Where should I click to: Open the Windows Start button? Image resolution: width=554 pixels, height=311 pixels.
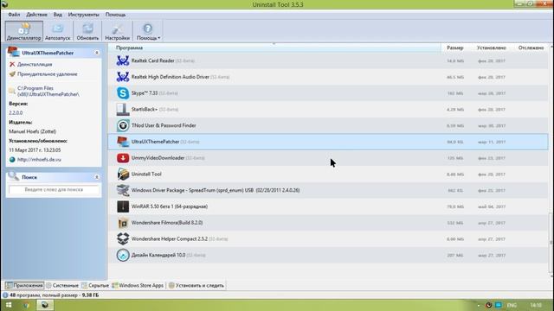9,305
